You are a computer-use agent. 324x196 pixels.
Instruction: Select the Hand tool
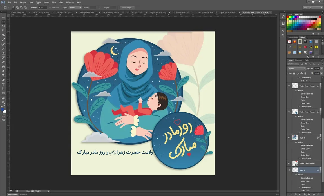click(x=3, y=98)
